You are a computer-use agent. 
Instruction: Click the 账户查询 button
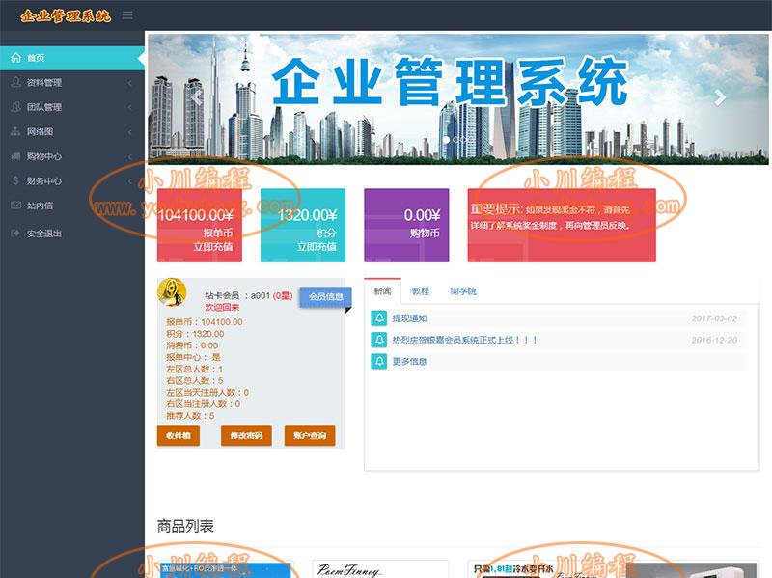[x=310, y=435]
